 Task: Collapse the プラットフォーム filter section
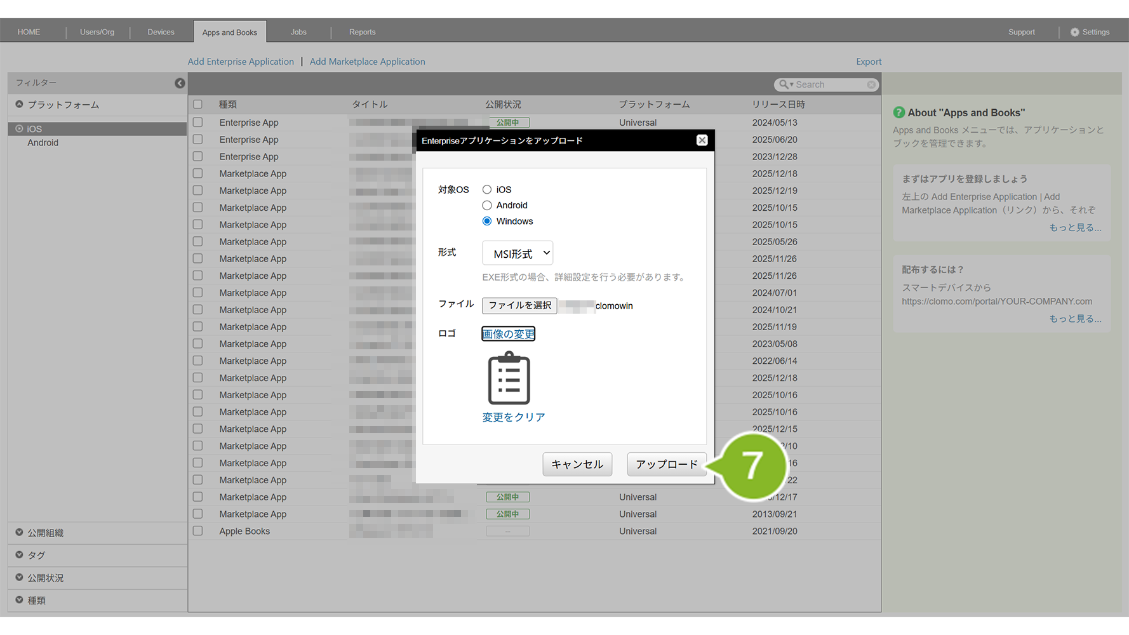click(x=19, y=105)
